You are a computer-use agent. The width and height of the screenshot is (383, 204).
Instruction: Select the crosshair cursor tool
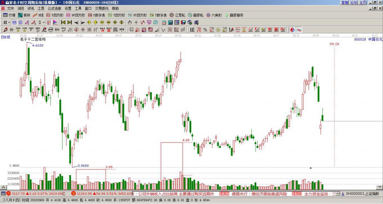click(136, 22)
